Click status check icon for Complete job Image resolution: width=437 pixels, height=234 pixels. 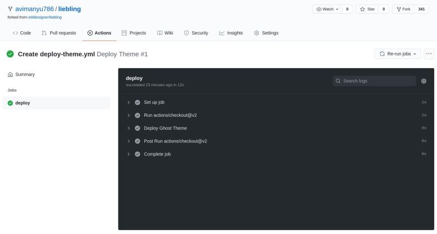(x=138, y=154)
